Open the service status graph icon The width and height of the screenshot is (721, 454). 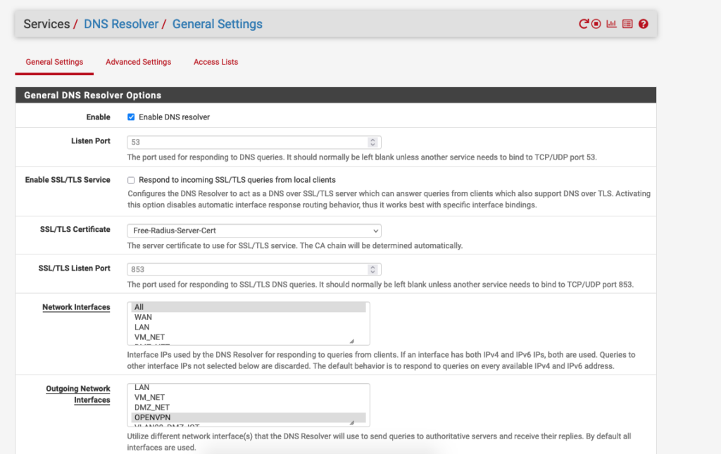click(612, 24)
